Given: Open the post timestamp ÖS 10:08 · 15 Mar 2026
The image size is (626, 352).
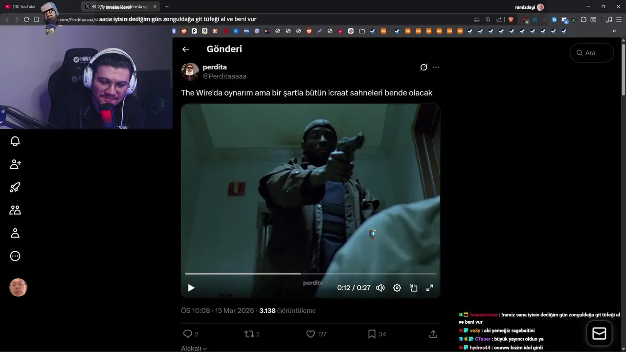Looking at the screenshot, I should pyautogui.click(x=218, y=310).
